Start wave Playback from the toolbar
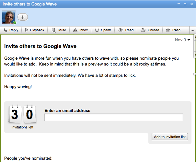 pos(34,30)
